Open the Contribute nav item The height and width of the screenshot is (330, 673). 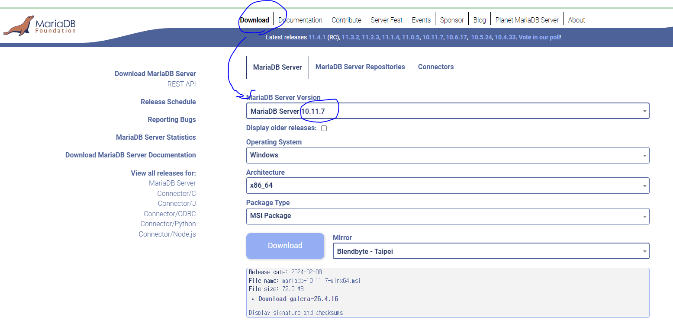pyautogui.click(x=346, y=20)
